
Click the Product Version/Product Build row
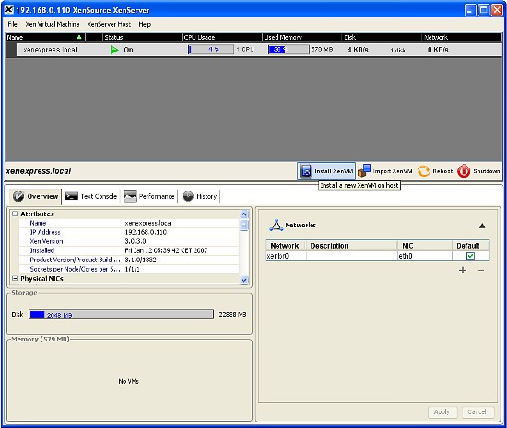click(x=129, y=260)
